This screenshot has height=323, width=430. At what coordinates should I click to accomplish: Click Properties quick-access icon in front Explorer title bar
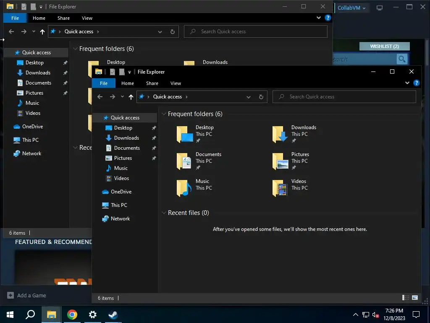[x=113, y=72]
